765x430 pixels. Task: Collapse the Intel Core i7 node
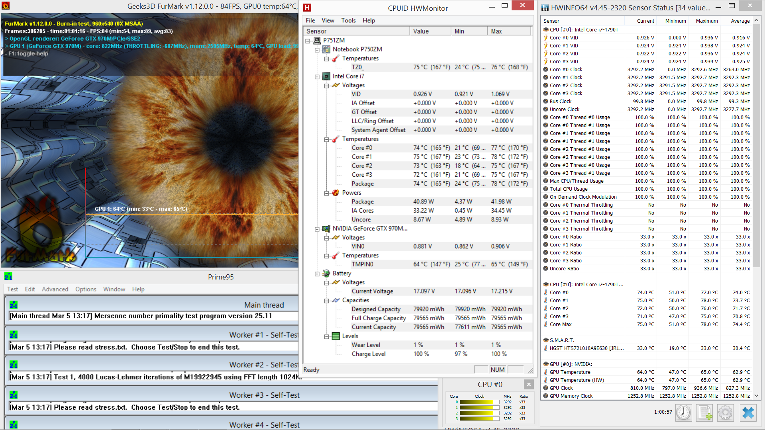tap(317, 76)
